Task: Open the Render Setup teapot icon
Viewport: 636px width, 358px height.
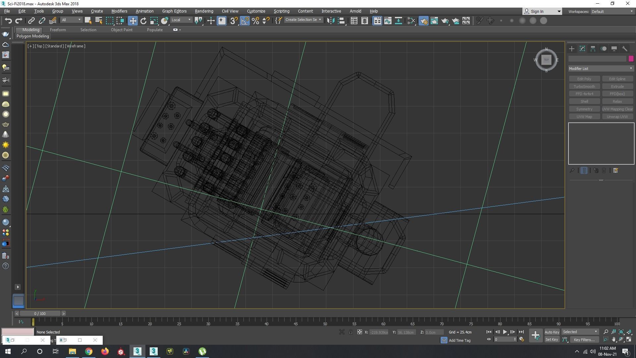Action: pyautogui.click(x=423, y=21)
